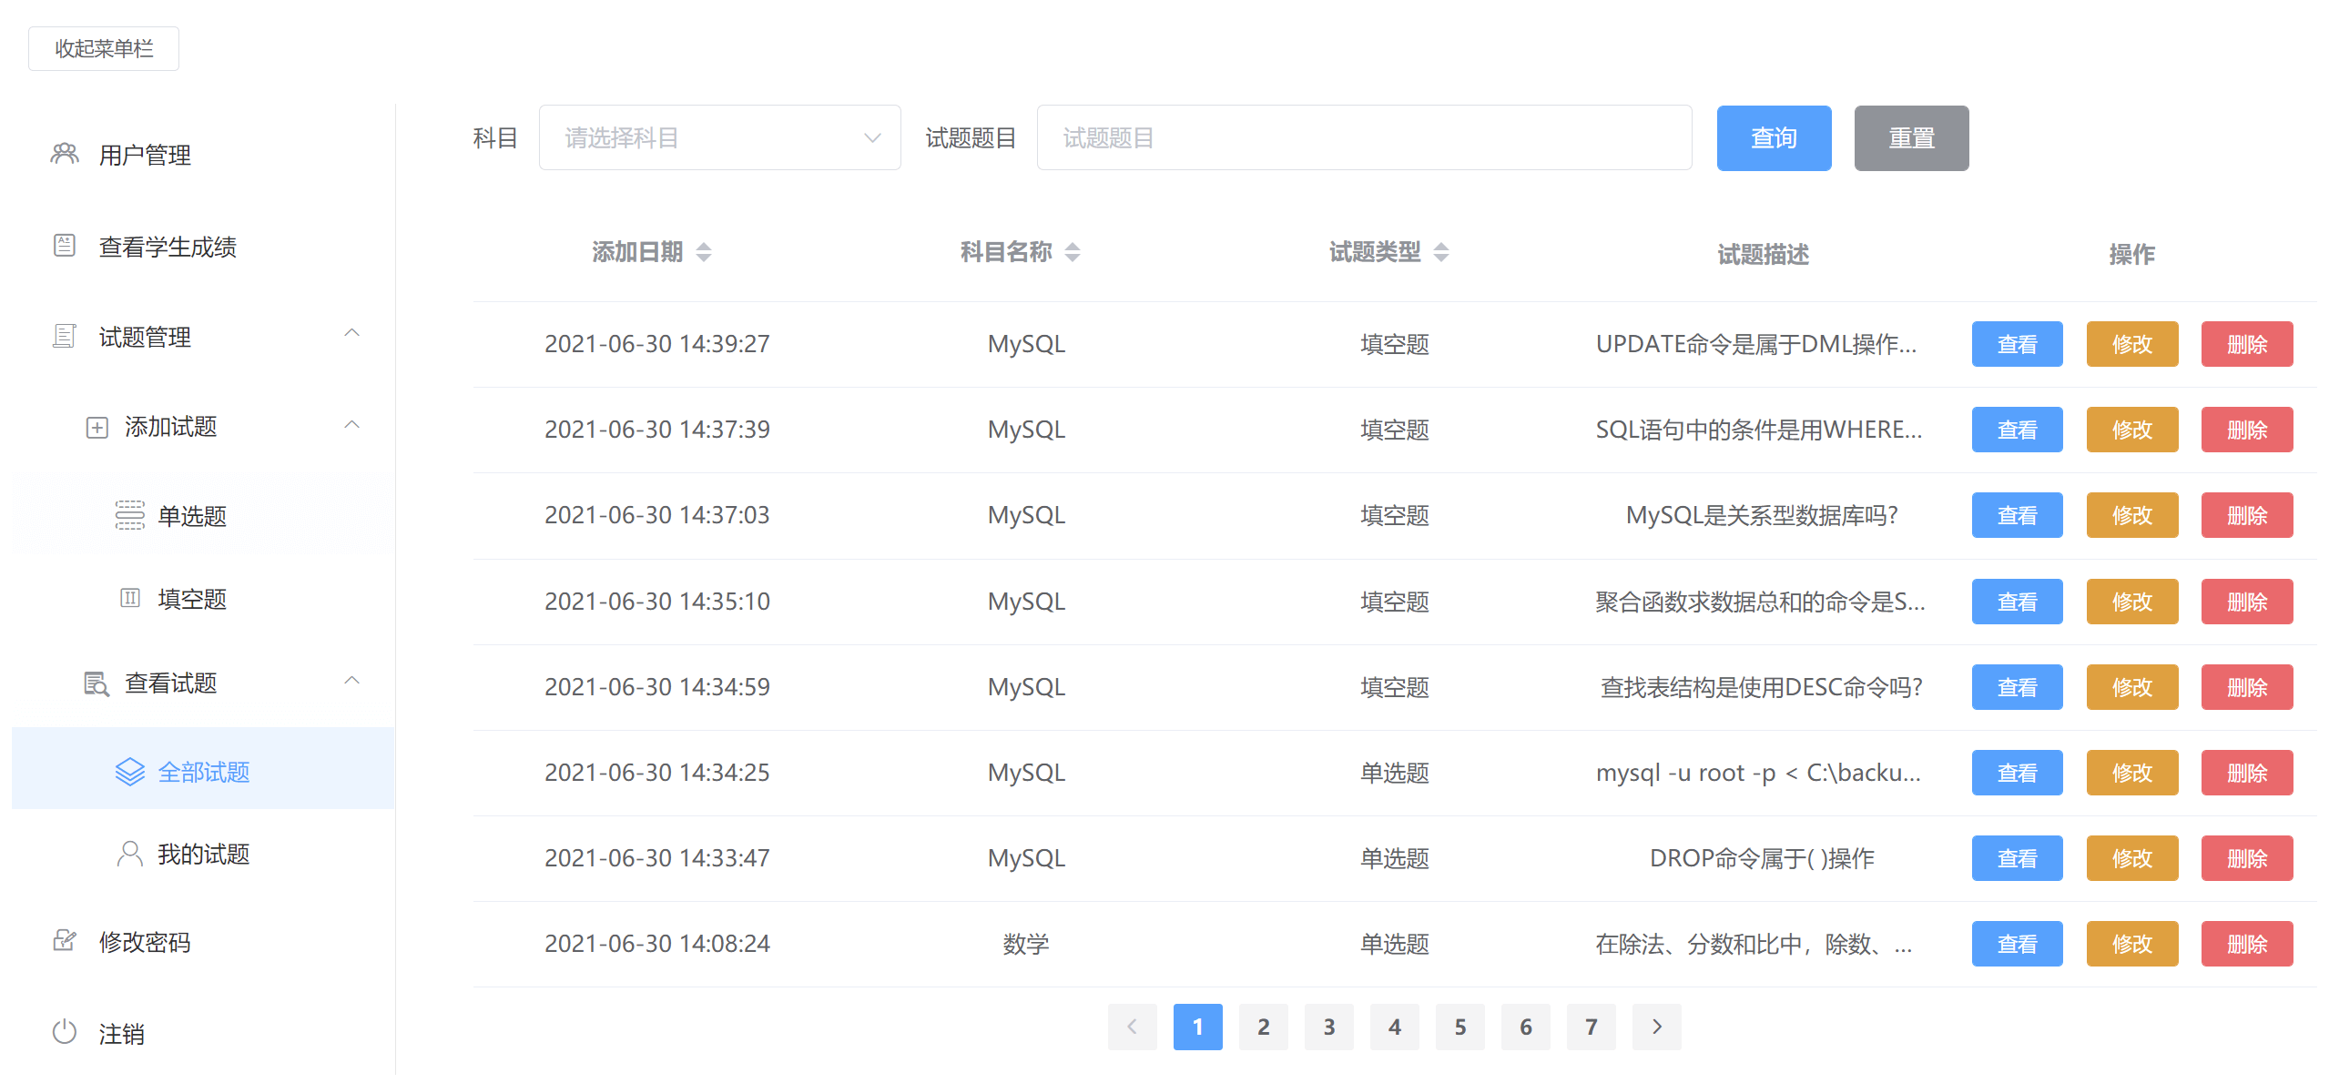Go to pagination page 2
Screen dimensions: 2329x1083
coord(1263,1027)
